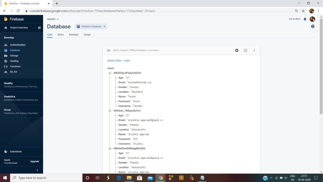Click the Go to docs link
The width and height of the screenshot is (323, 182).
click(294, 19)
